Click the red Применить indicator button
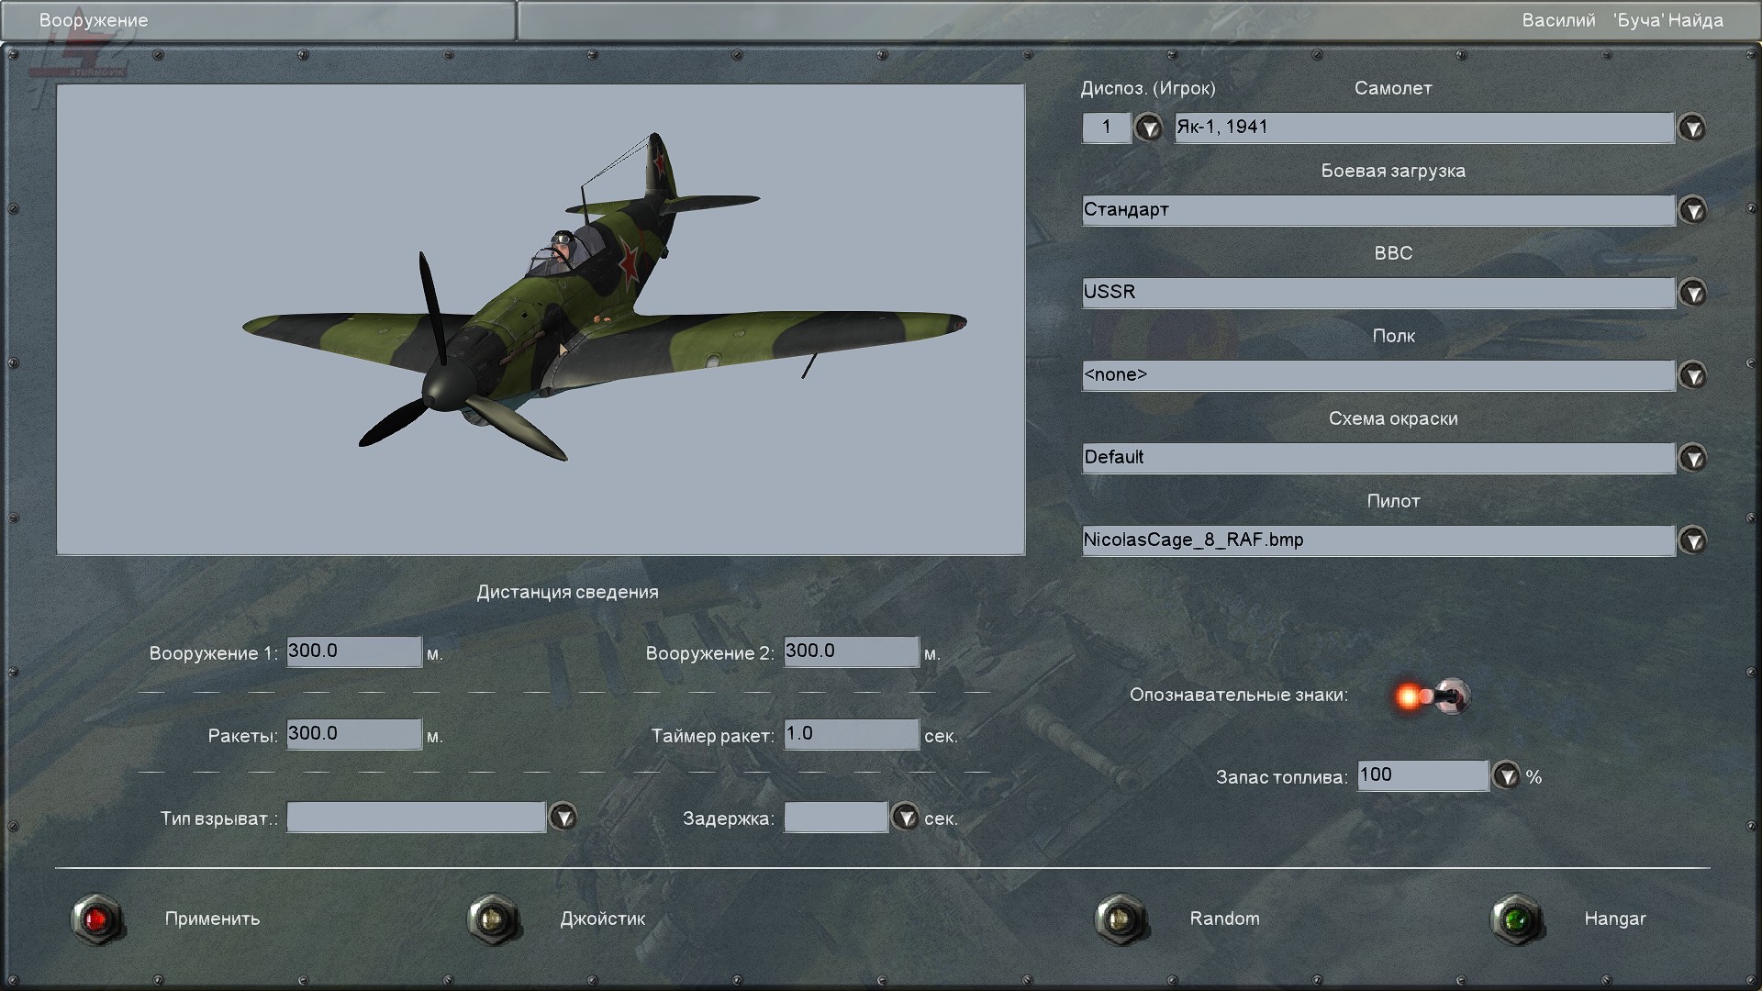This screenshot has height=991, width=1762. (96, 919)
